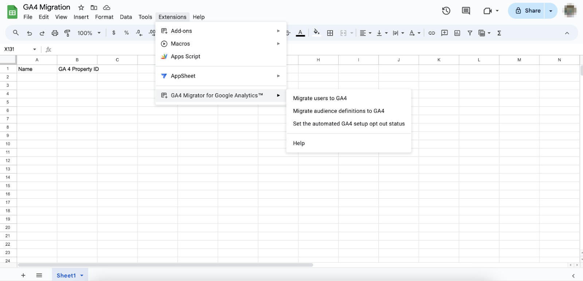Create a filter
This screenshot has width=583, height=281.
(x=470, y=33)
